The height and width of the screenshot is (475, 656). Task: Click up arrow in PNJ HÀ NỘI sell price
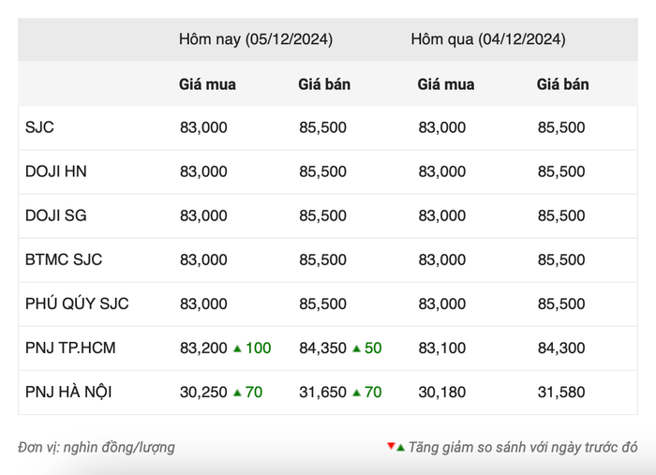(356, 393)
